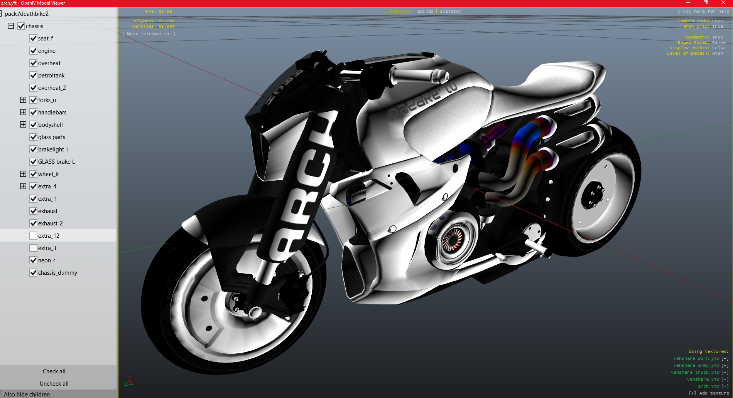733x398 pixels.
Task: Remove the arch.ytd texture
Action: pos(725,386)
